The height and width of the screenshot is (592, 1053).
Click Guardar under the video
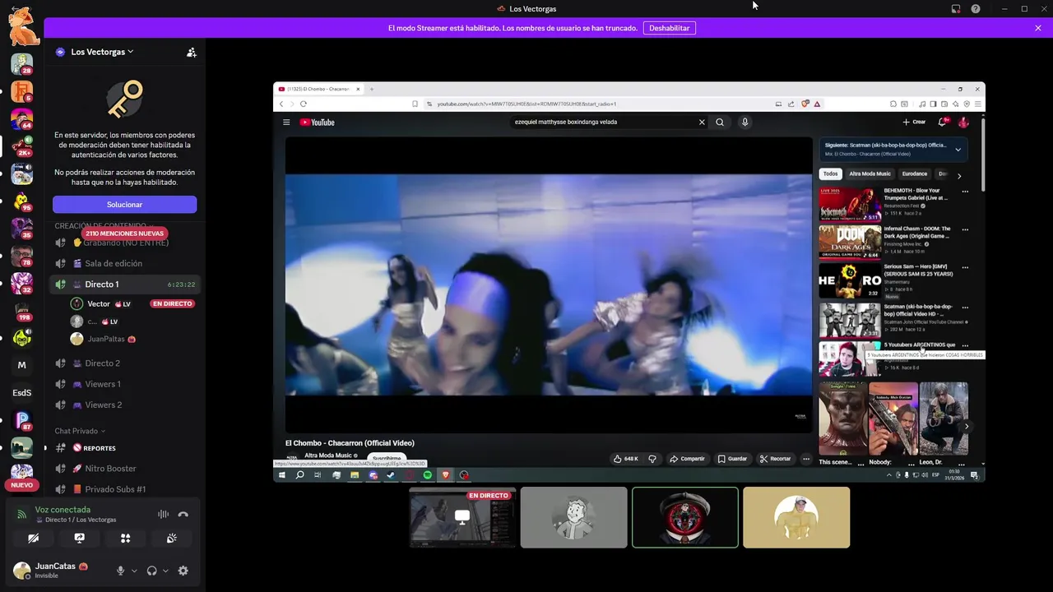[732, 459]
